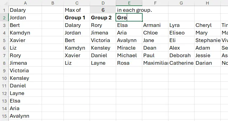Image resolution: width=228 pixels, height=121 pixels.
Task: Select row 8 header
Action: (x=4, y=63)
